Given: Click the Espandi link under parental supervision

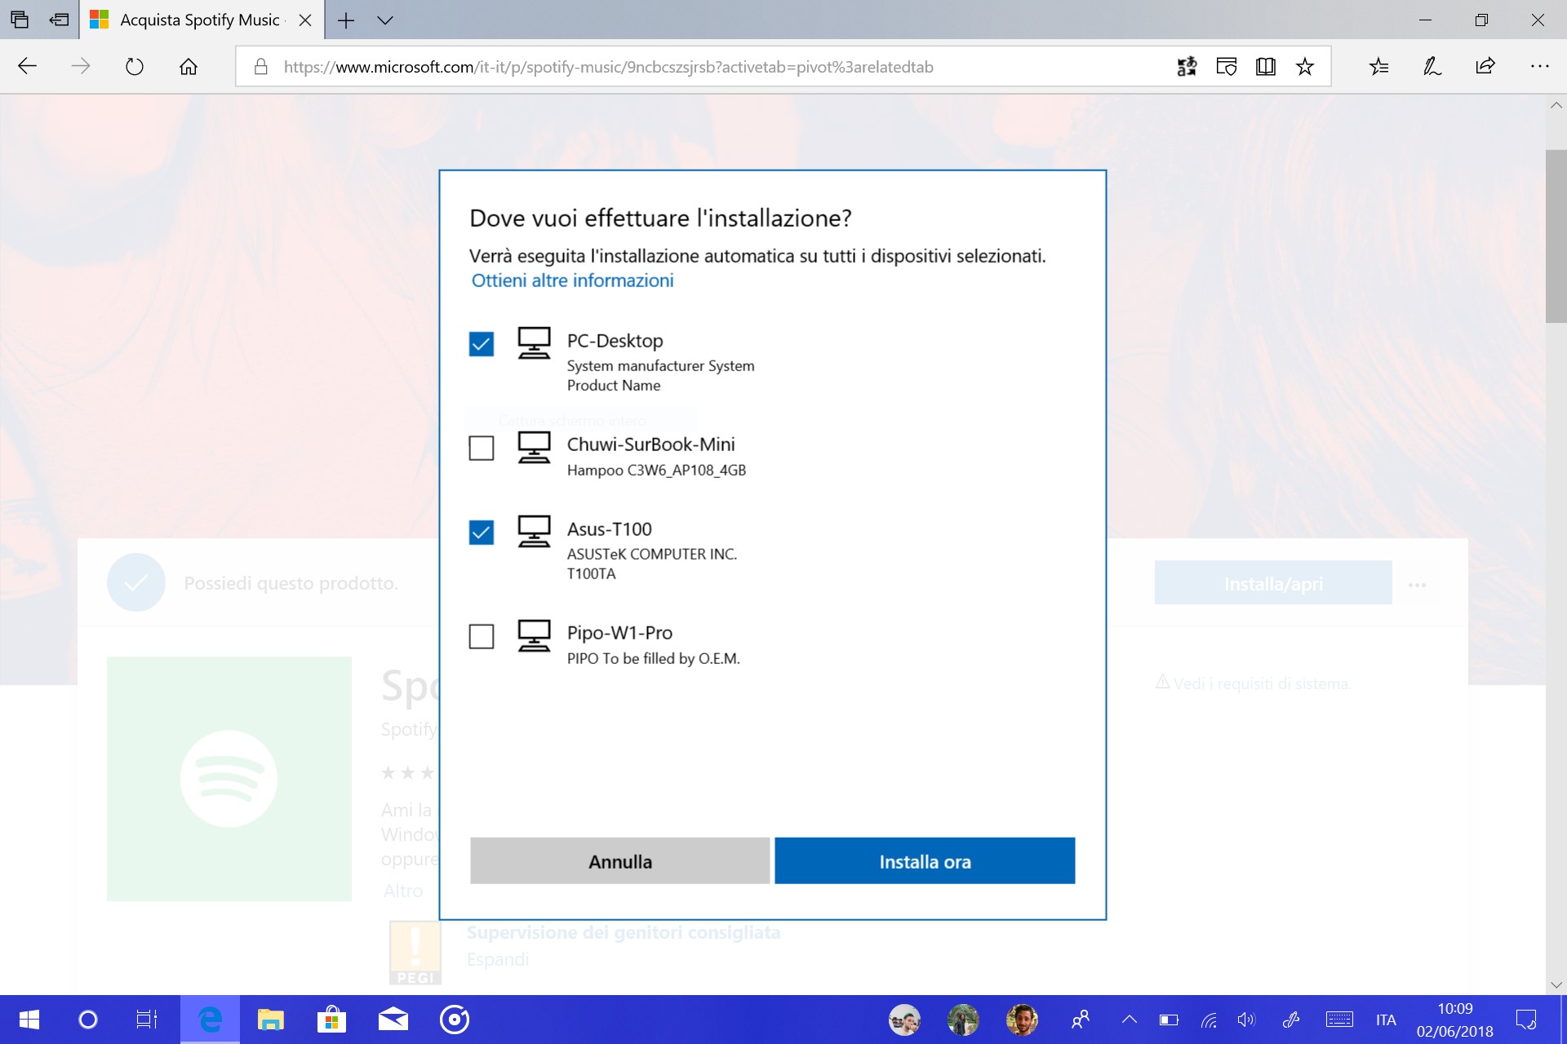Looking at the screenshot, I should (498, 959).
